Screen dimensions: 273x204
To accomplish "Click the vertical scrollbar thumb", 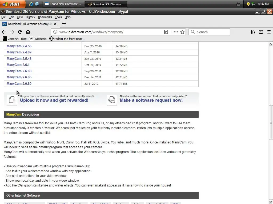I will tap(271, 122).
